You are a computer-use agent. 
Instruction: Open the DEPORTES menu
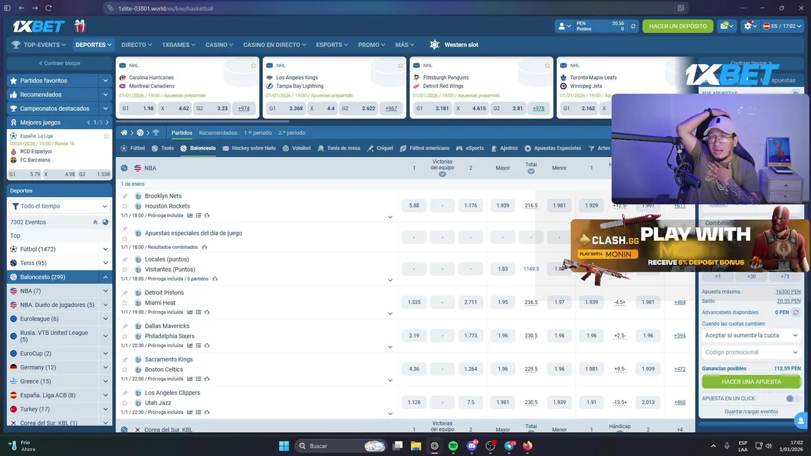93,45
